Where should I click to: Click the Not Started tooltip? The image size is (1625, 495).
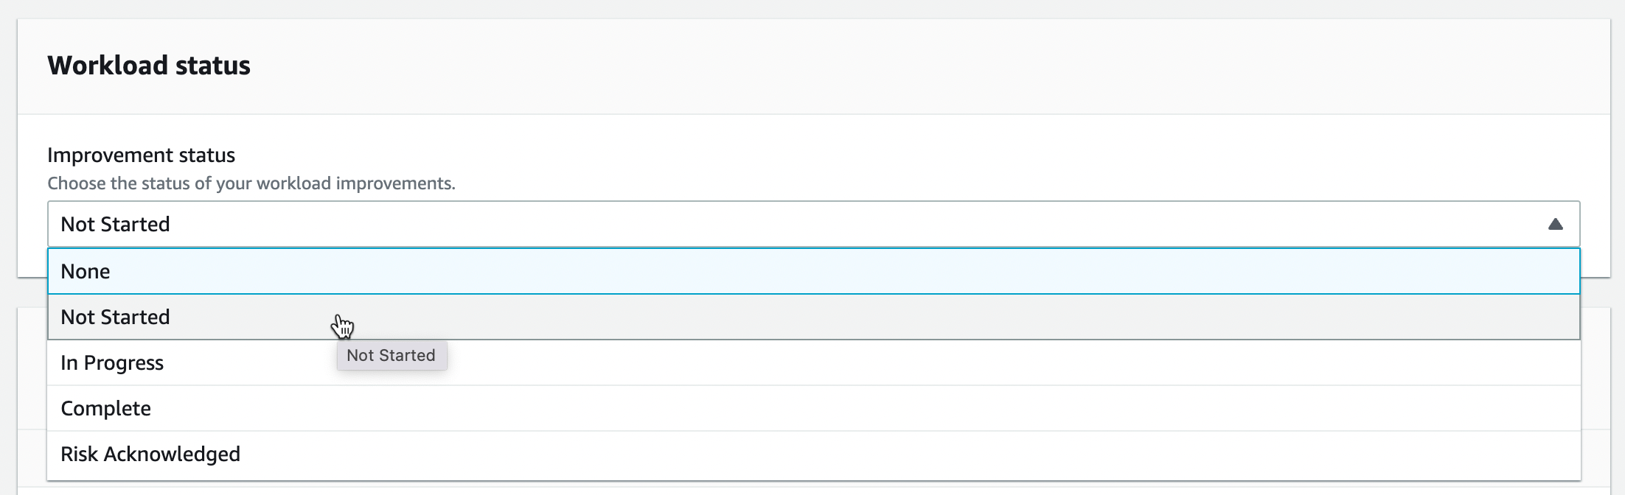[x=392, y=355]
